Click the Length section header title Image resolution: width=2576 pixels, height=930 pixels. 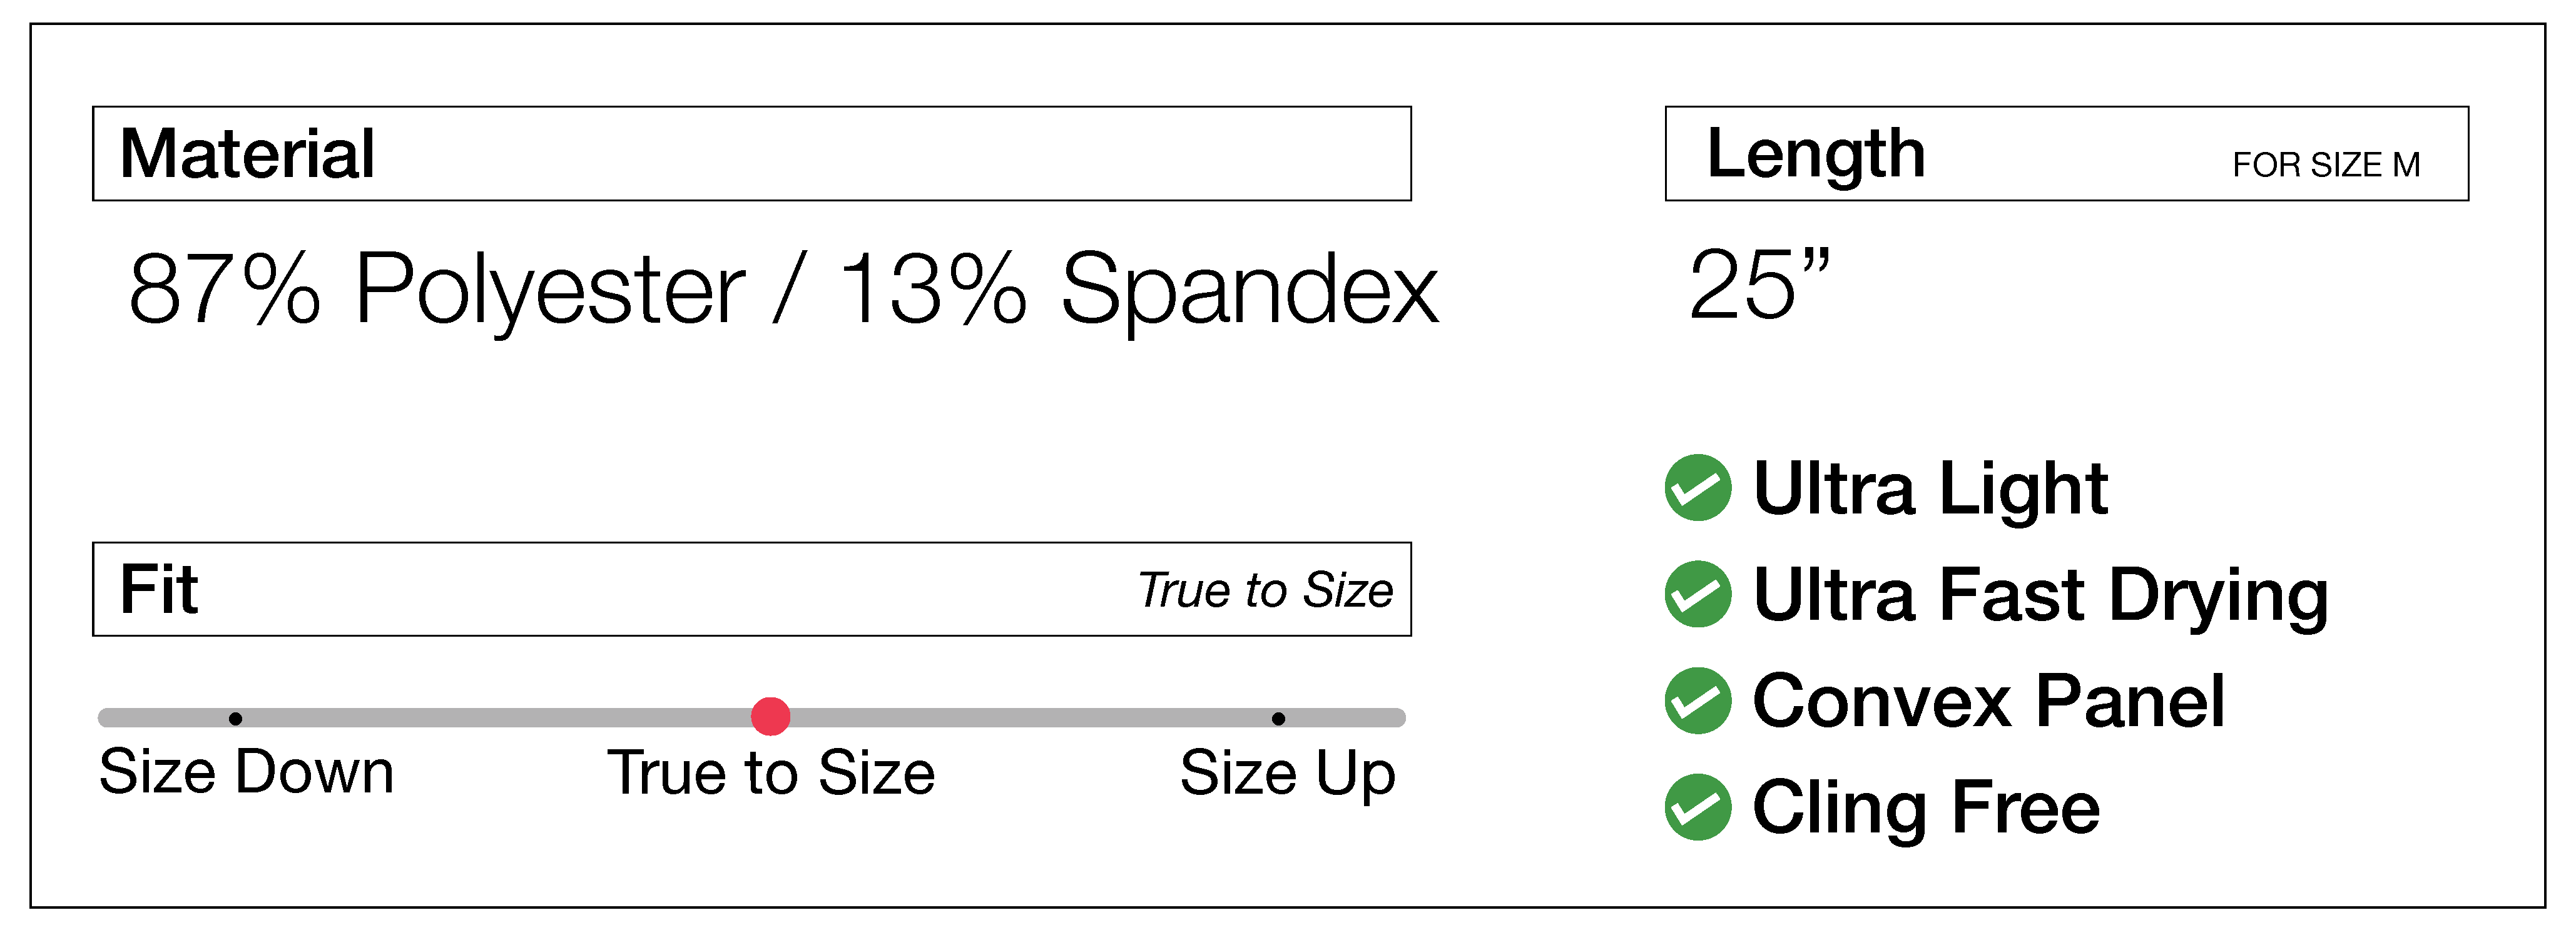pyautogui.click(x=1815, y=154)
